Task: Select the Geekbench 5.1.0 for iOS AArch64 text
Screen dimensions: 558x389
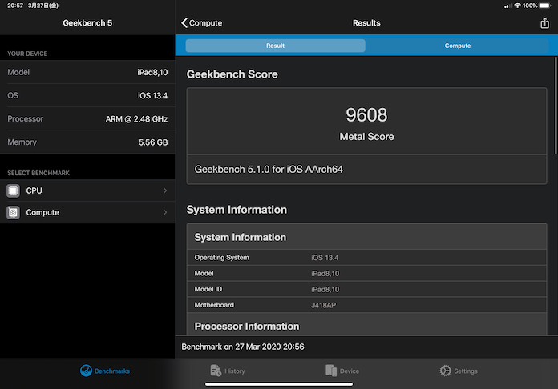Action: (269, 169)
